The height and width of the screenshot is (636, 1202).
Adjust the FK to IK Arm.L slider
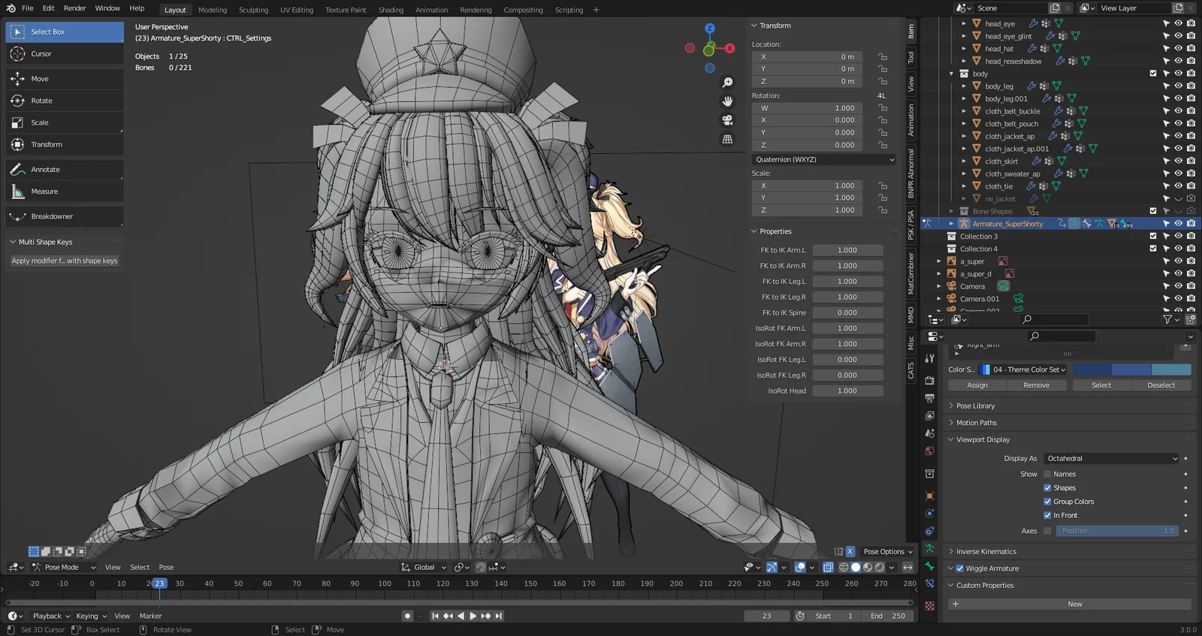click(x=847, y=250)
